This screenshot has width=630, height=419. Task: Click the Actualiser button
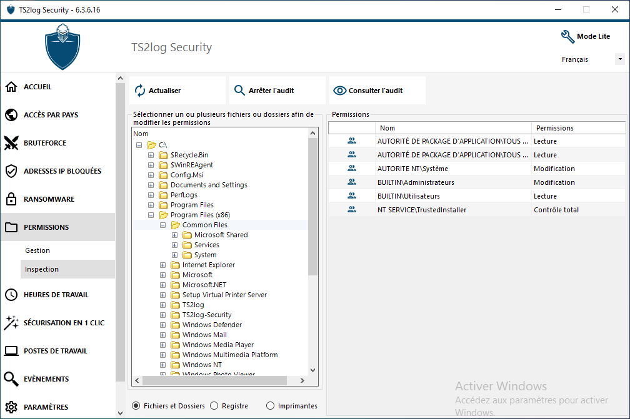coord(177,91)
